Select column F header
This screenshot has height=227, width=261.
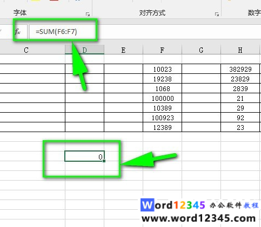(162, 50)
